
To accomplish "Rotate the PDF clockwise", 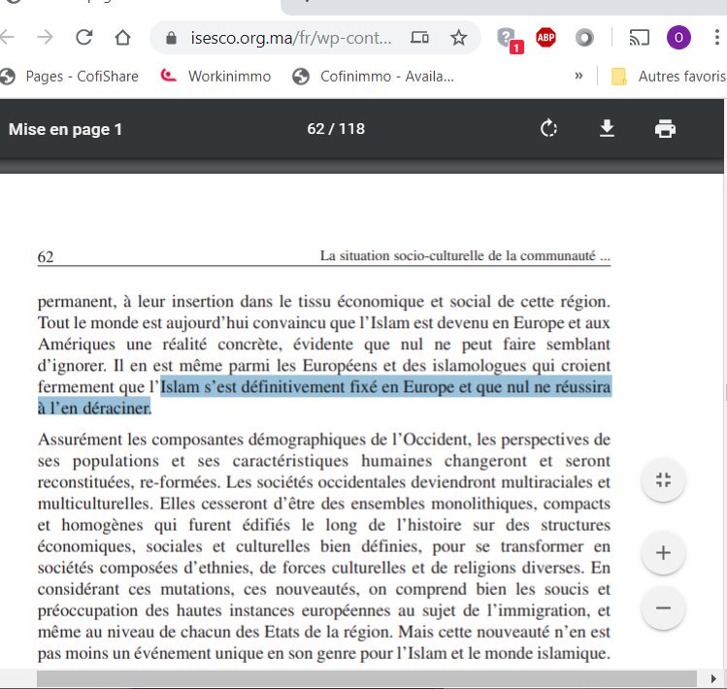I will click(548, 128).
